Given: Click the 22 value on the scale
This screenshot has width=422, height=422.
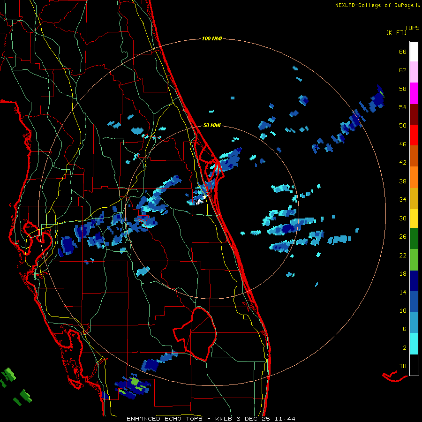Looking at the screenshot, I should click(403, 255).
